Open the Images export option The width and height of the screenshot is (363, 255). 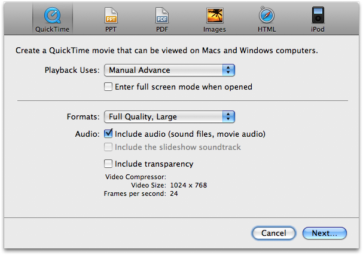click(215, 16)
